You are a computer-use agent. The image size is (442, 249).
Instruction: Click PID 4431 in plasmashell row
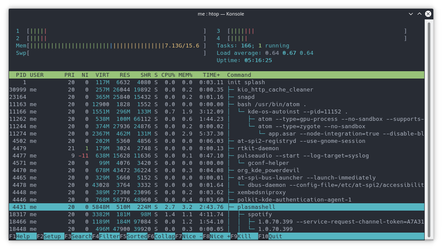[19, 207]
